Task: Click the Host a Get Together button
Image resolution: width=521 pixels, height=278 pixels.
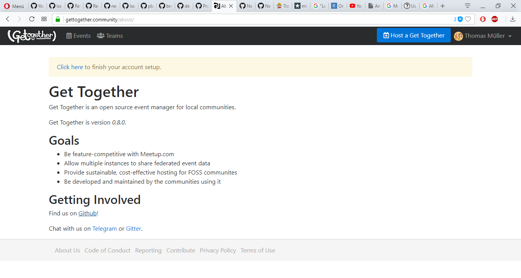Action: (x=413, y=35)
